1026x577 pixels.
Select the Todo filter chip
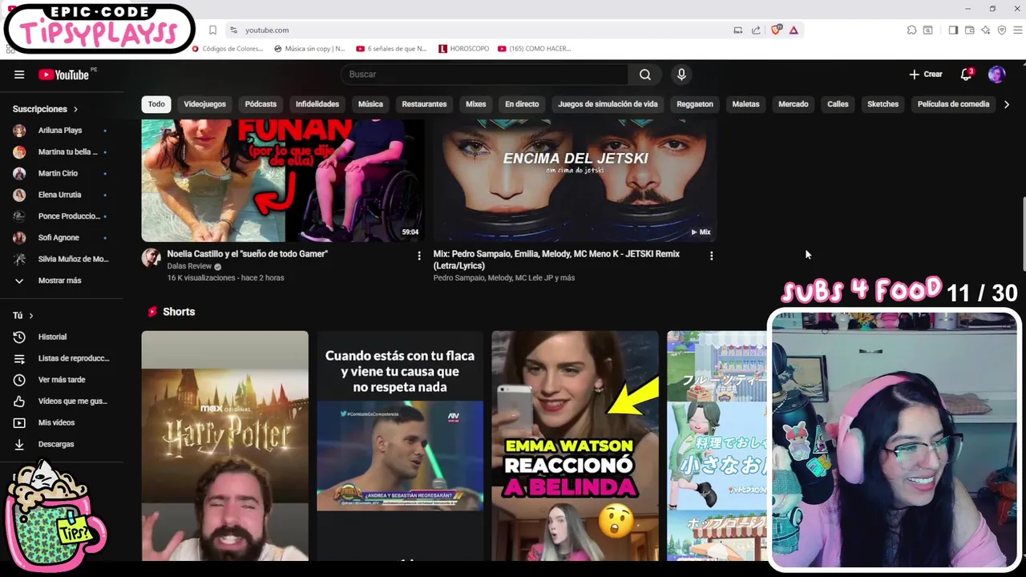point(156,104)
